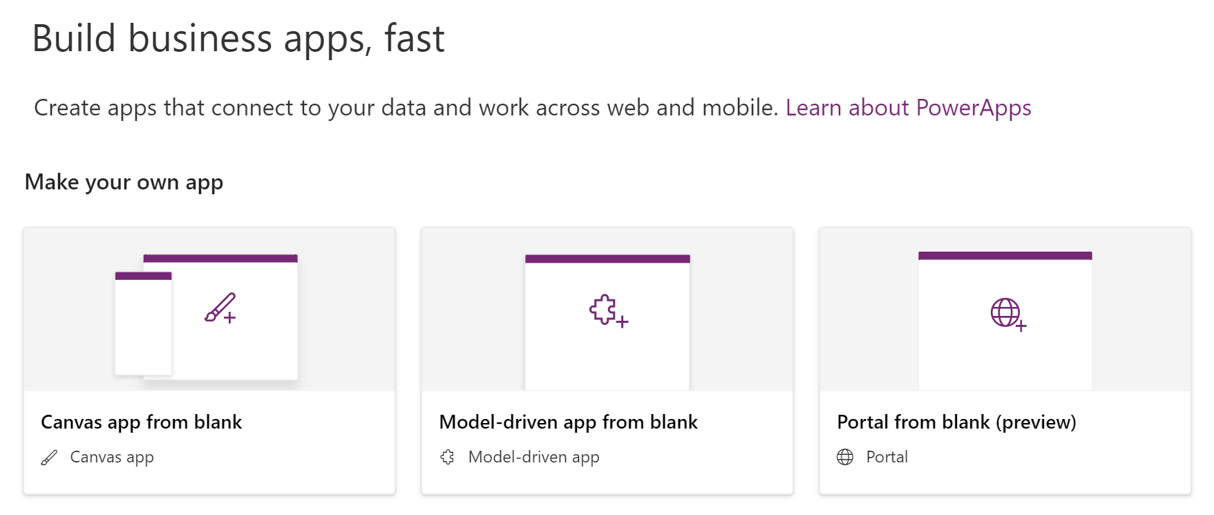
Task: Click the Model-driven app type label
Action: (x=534, y=458)
